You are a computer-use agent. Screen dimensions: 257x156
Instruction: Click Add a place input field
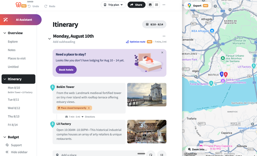[x=98, y=154]
